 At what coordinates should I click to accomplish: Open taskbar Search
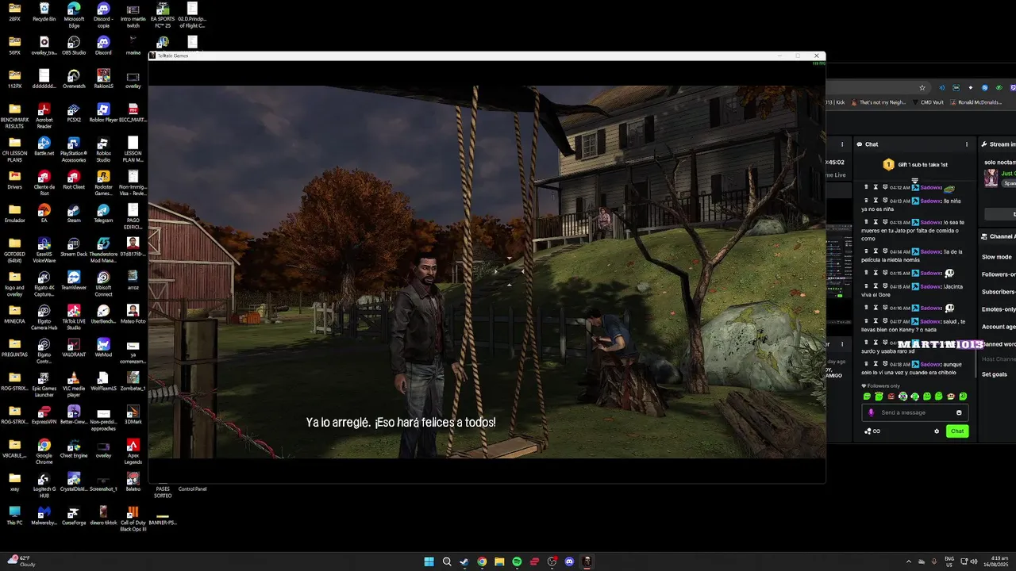pyautogui.click(x=447, y=561)
